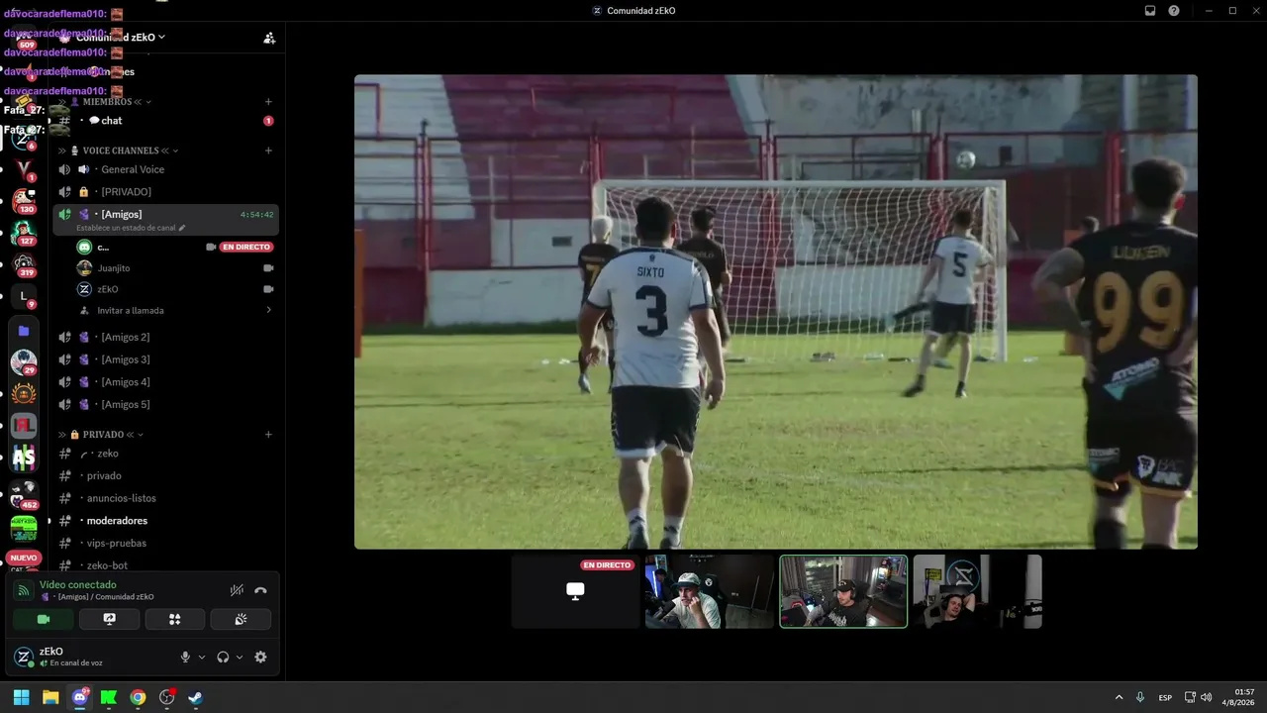Expand microphone input options arrow
The width and height of the screenshot is (1267, 713).
202,657
